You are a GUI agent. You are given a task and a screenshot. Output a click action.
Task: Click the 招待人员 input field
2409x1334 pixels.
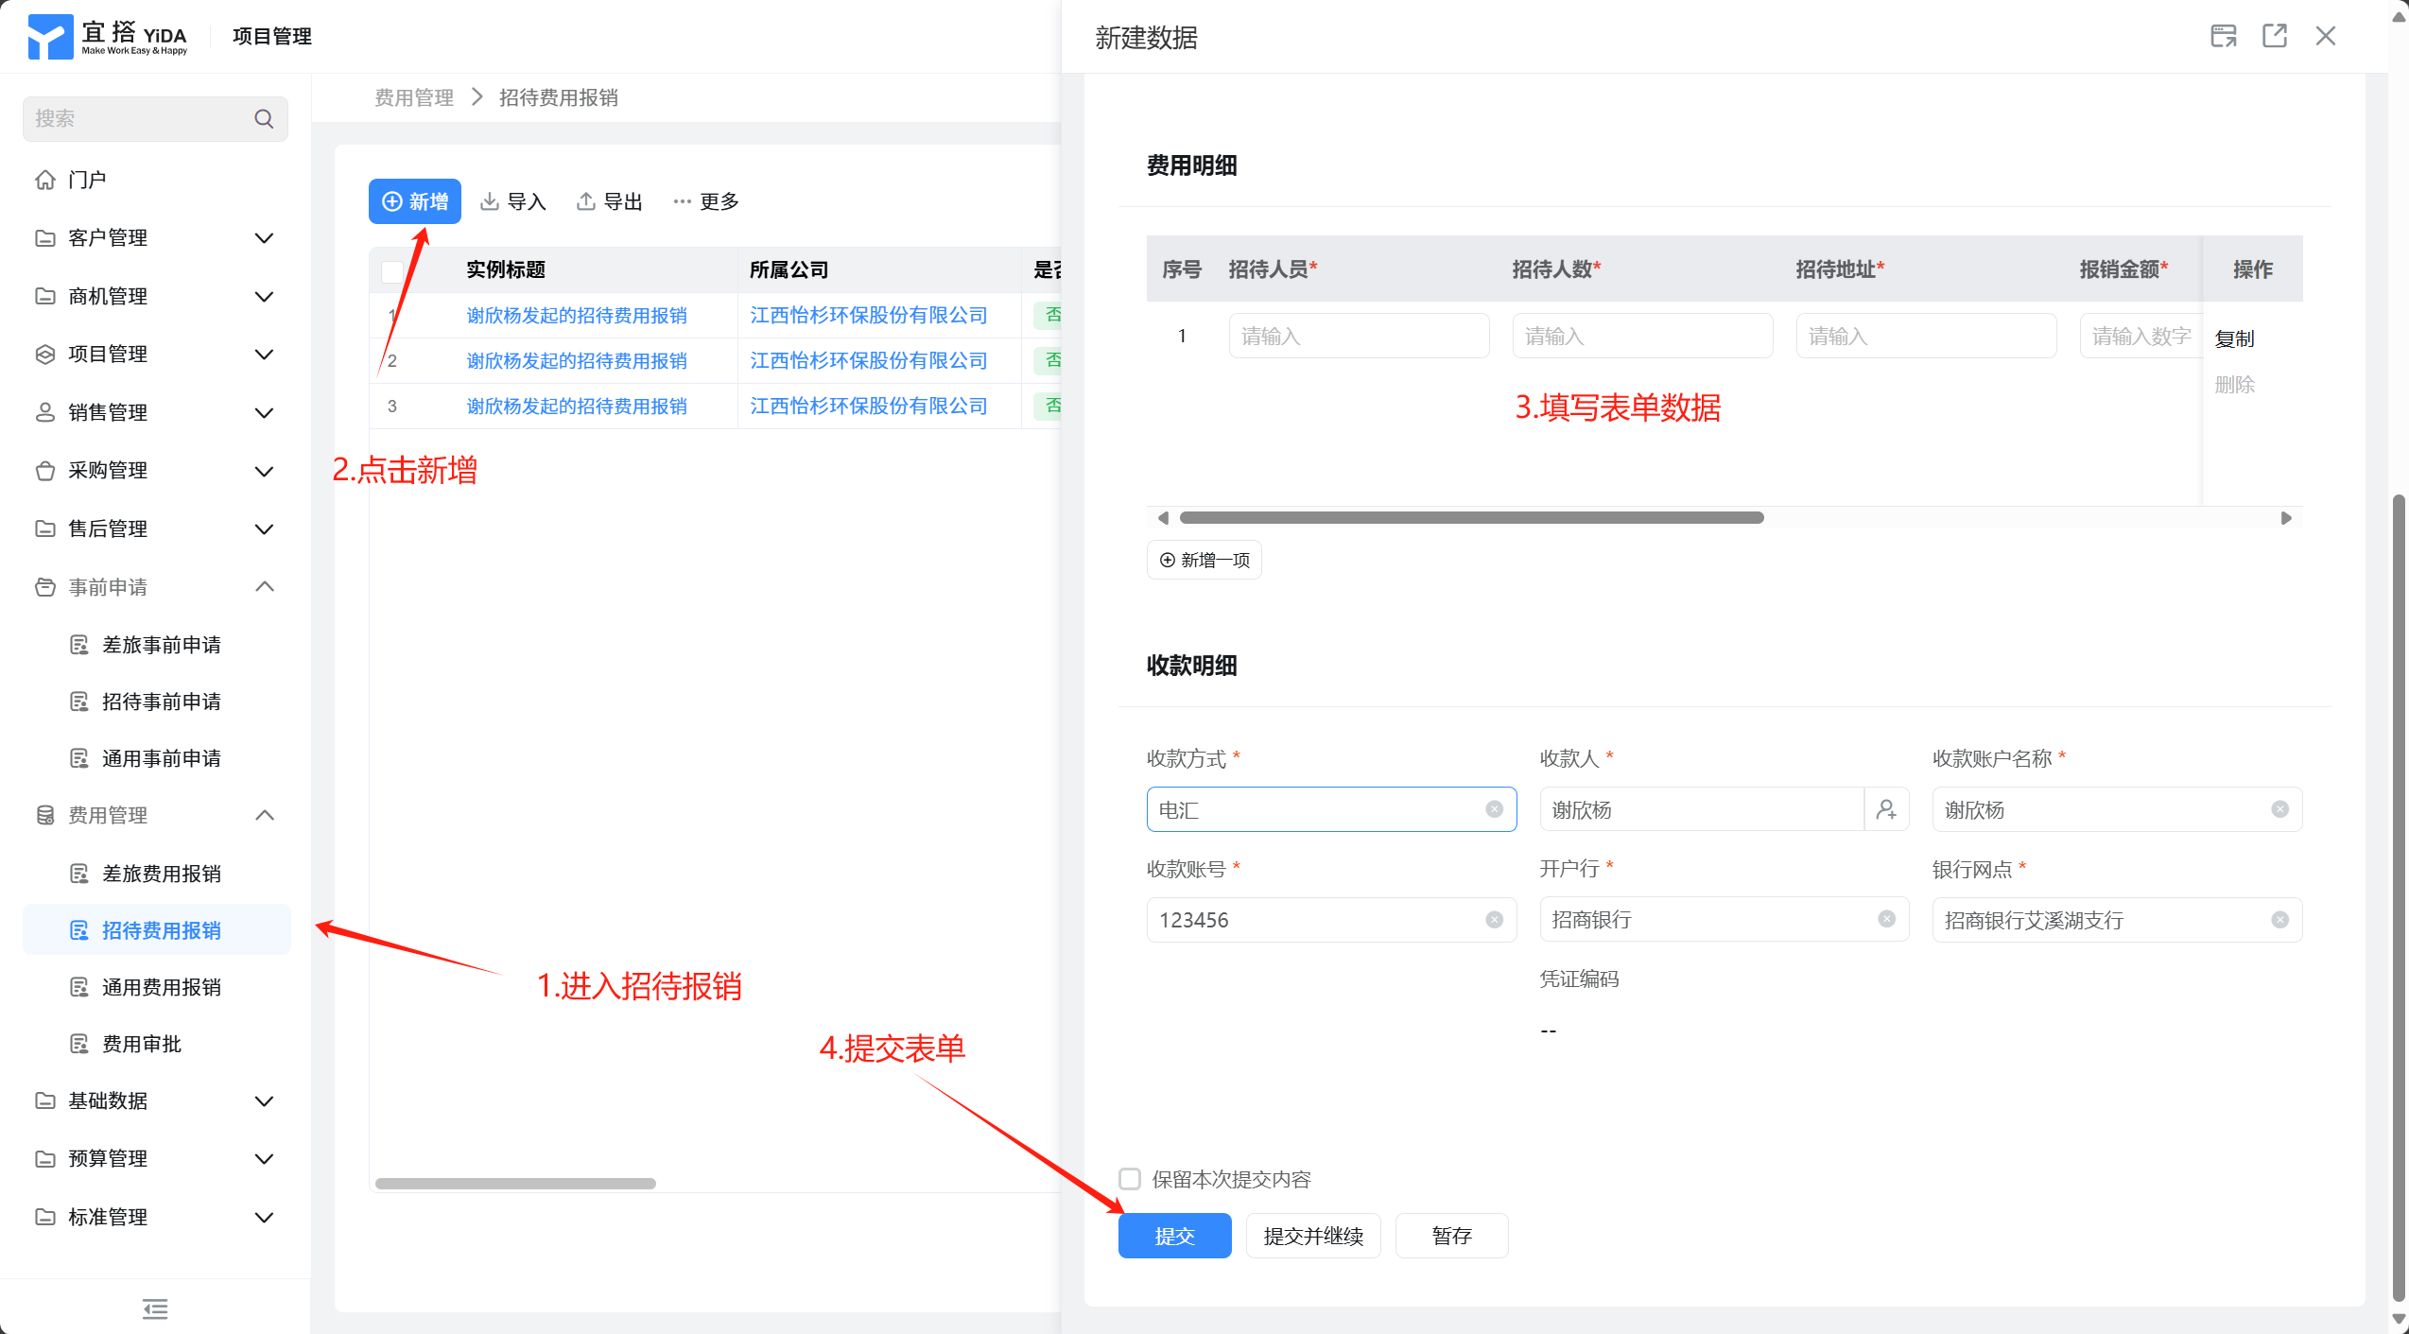click(1359, 337)
